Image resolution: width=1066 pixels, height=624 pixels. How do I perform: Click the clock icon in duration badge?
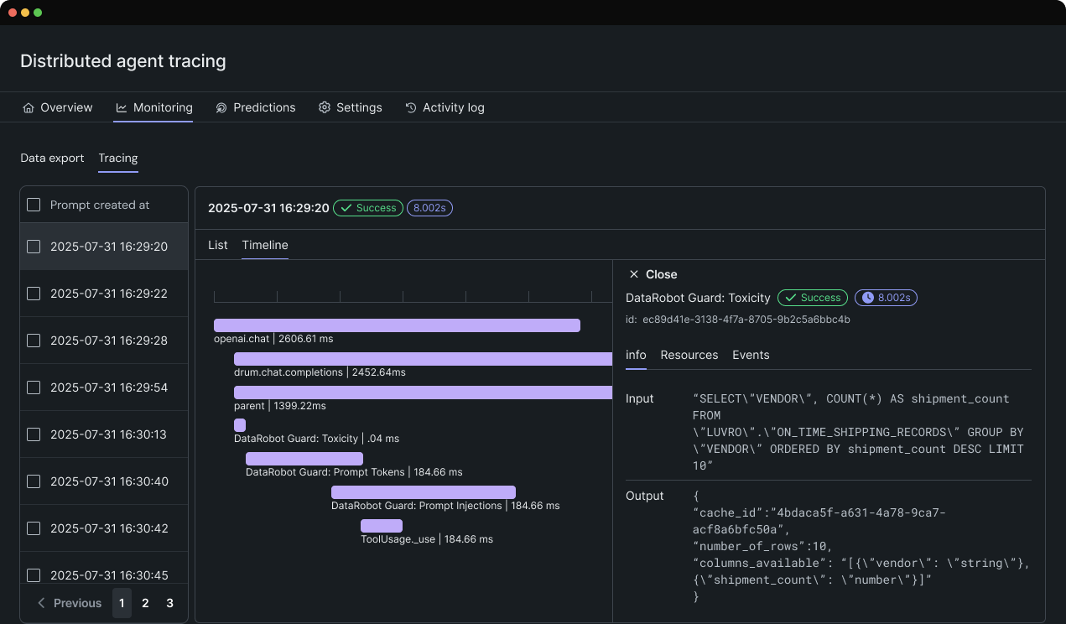coord(868,298)
